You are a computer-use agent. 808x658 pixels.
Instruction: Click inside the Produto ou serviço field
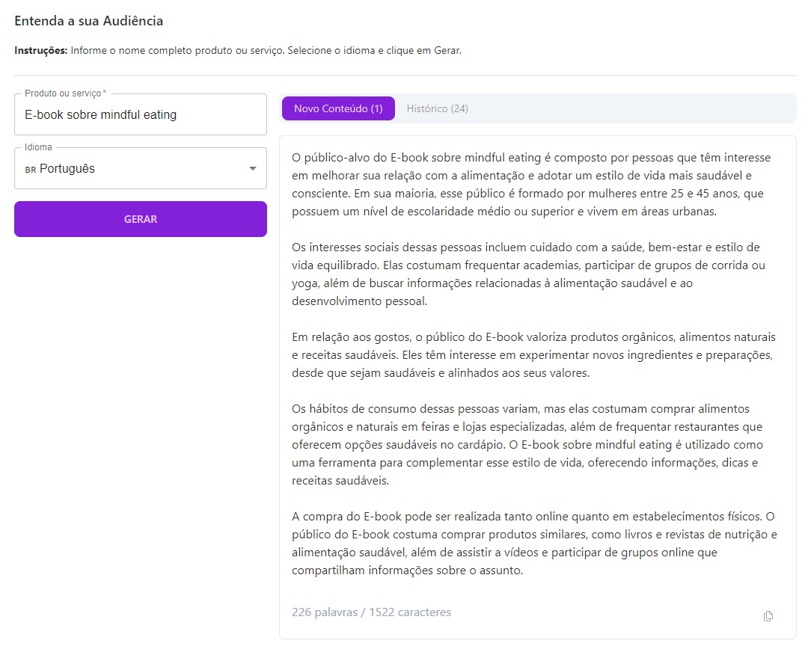click(140, 114)
